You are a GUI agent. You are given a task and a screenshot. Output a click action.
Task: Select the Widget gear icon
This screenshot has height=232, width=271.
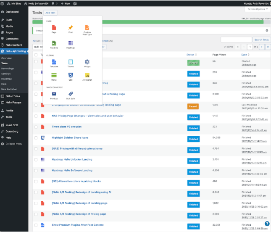(x=87, y=62)
